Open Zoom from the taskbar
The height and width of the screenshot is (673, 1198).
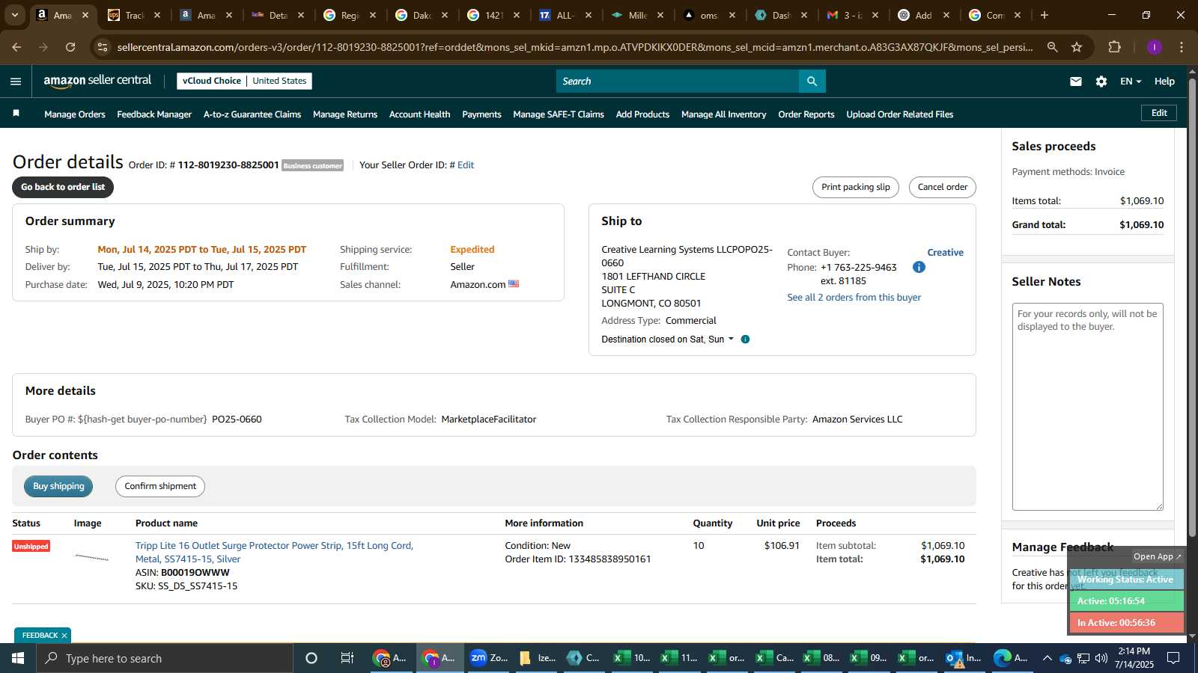coord(488,658)
